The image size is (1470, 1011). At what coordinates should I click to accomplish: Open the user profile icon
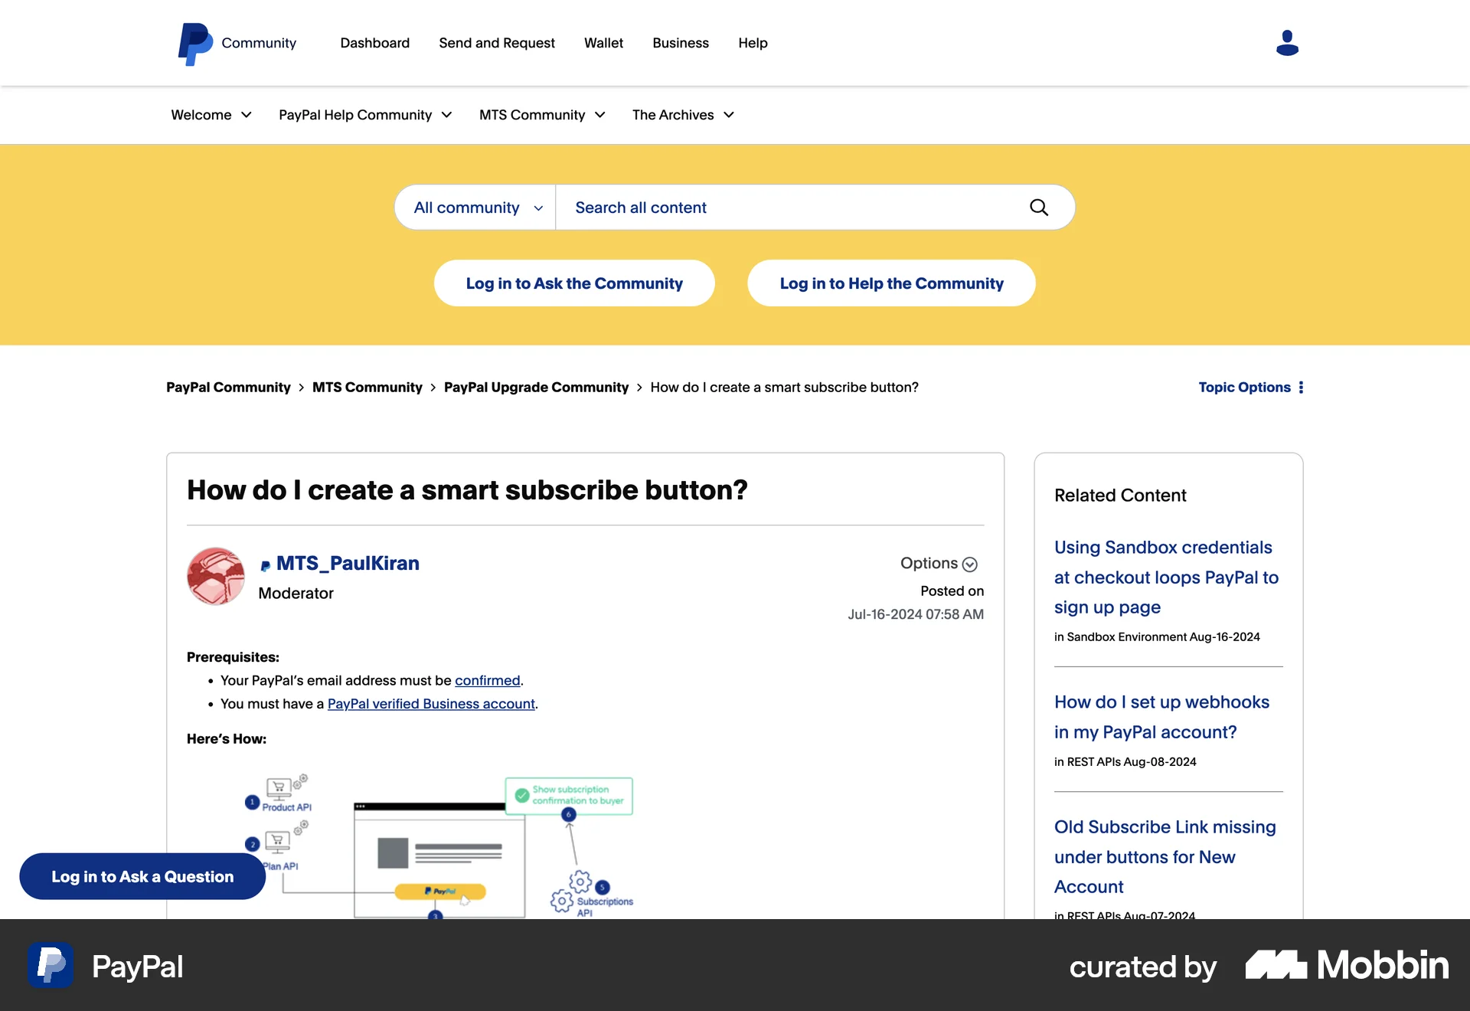(x=1287, y=43)
